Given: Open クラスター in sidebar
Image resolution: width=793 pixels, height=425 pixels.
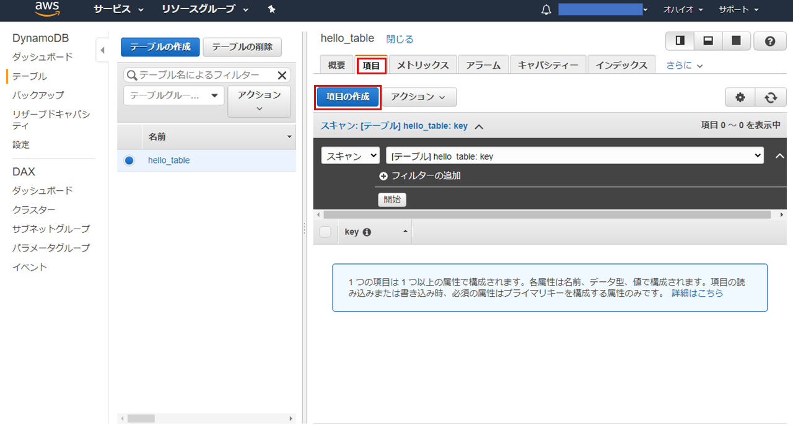Looking at the screenshot, I should [x=34, y=210].
